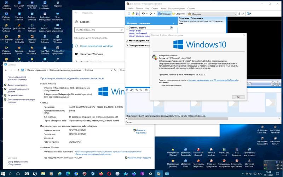This screenshot has height=177, width=283.
Task: Click the Undo arrow in Movie Maker toolbar
Action: (x=143, y=14)
